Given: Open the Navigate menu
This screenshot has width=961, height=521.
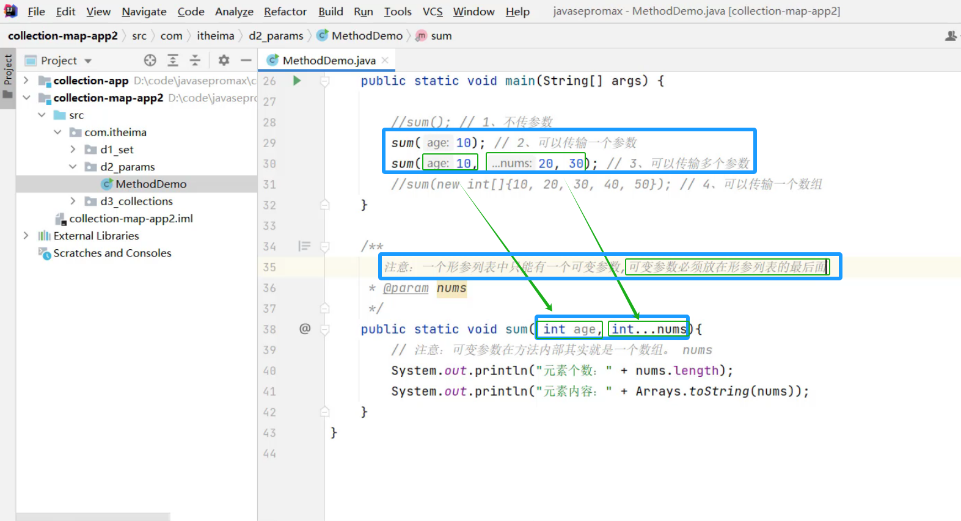Looking at the screenshot, I should click(144, 12).
